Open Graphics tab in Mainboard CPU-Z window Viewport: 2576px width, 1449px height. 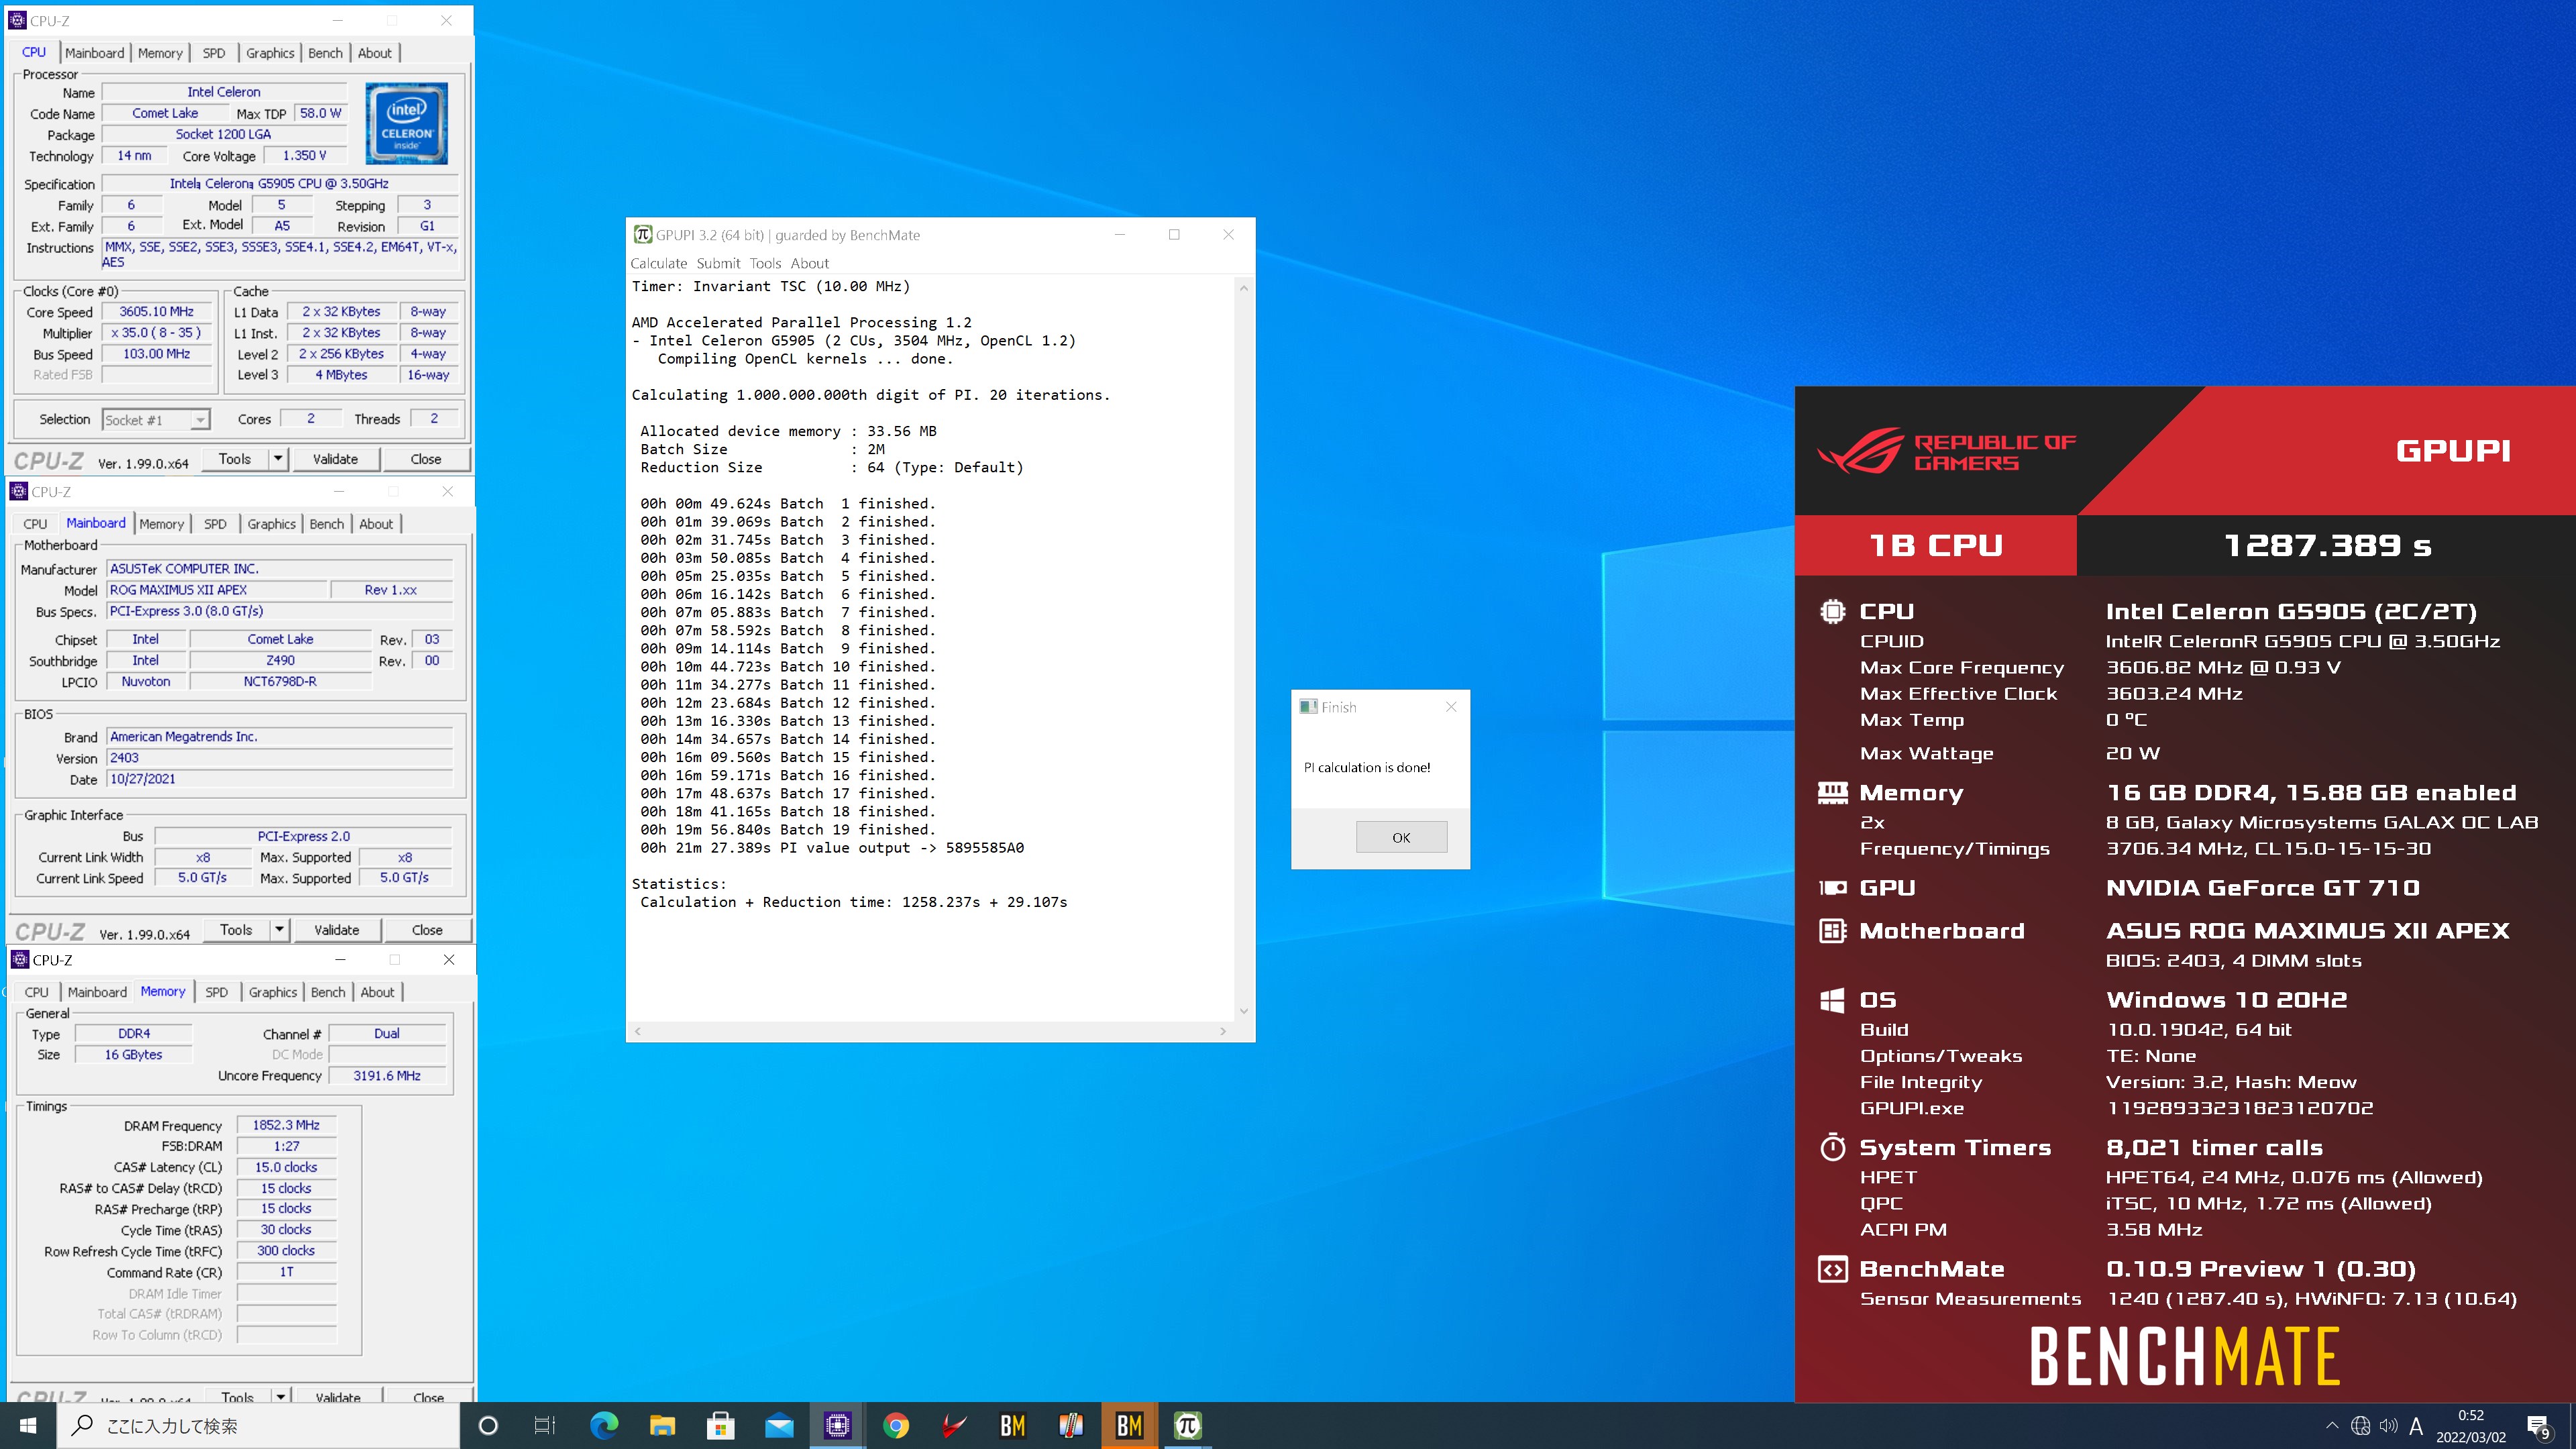click(x=271, y=524)
